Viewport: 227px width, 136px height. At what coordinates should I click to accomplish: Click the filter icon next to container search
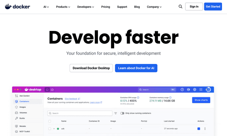point(116,113)
